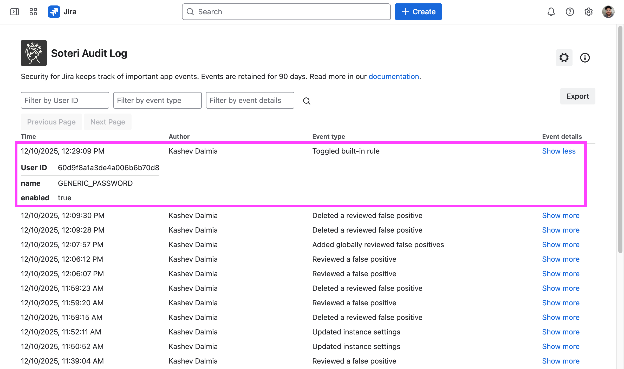
Task: Click the Filter by User ID field
Action: click(x=65, y=100)
